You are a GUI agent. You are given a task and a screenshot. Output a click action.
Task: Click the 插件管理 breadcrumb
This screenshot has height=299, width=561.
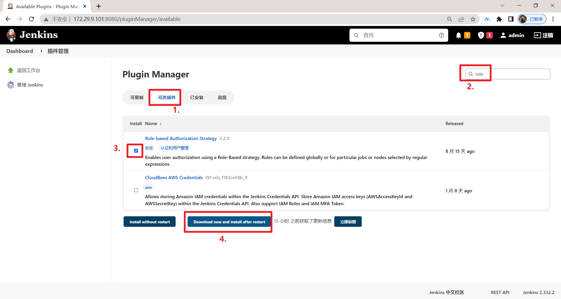(58, 51)
